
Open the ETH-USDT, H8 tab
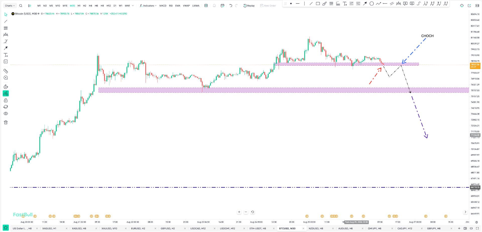pos(258,228)
